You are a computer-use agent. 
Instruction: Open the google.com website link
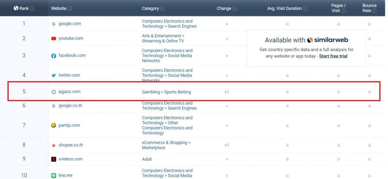[70, 24]
